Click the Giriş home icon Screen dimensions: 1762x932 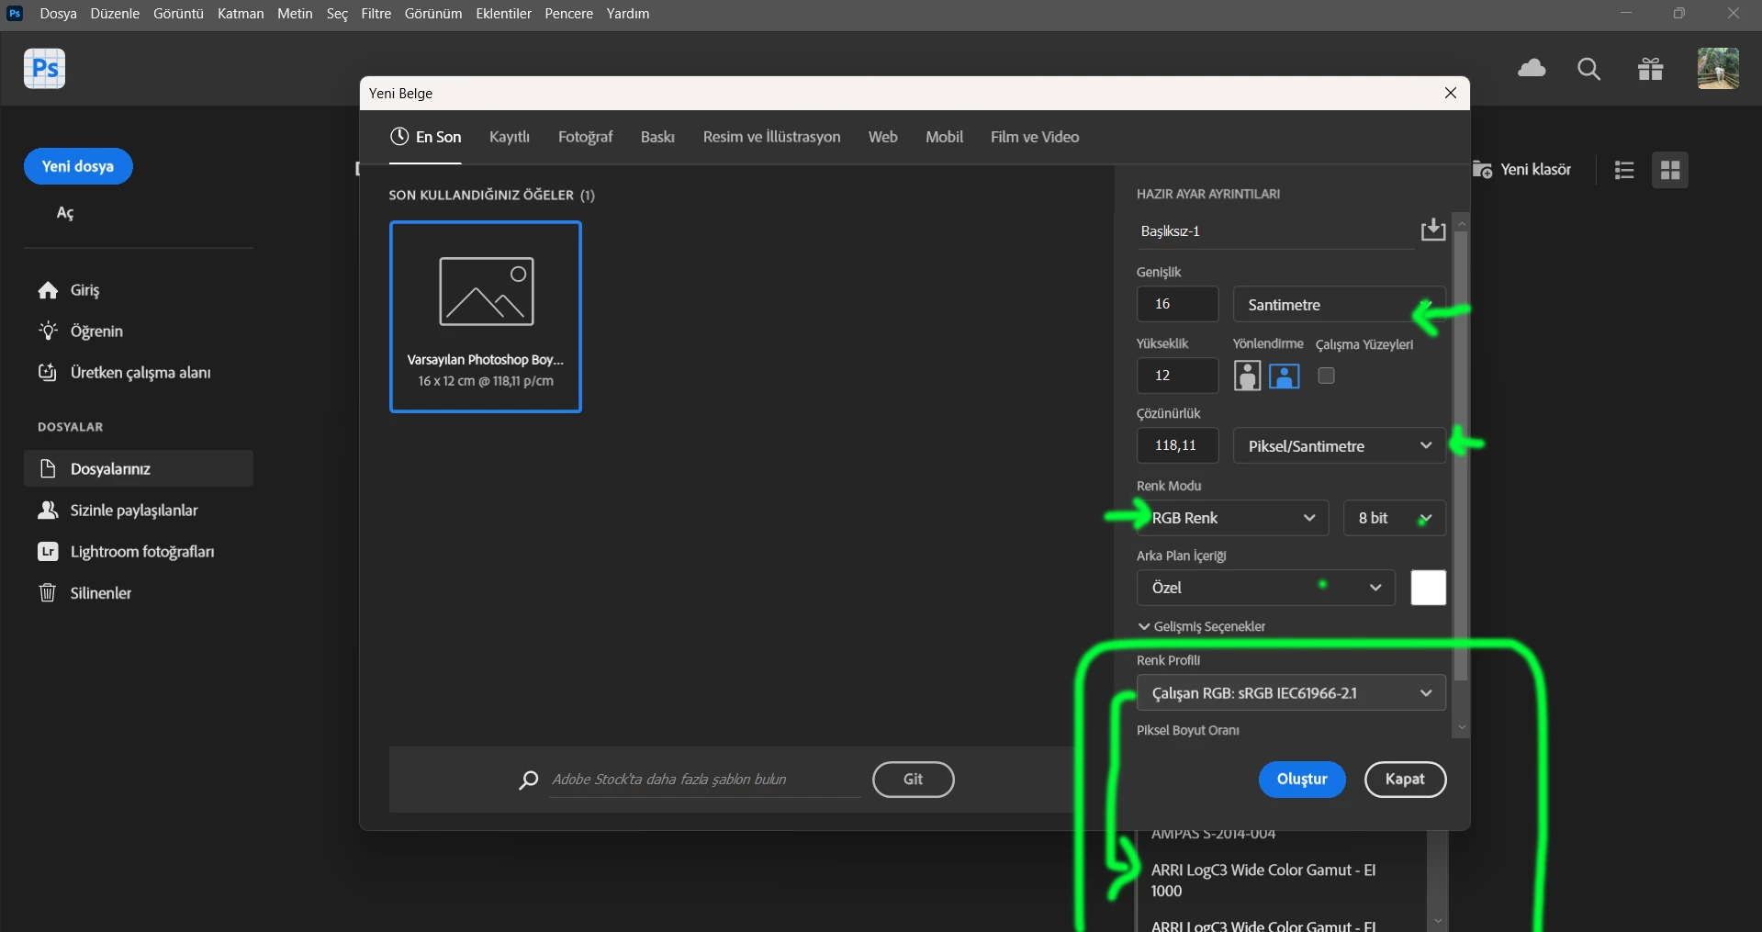click(48, 290)
